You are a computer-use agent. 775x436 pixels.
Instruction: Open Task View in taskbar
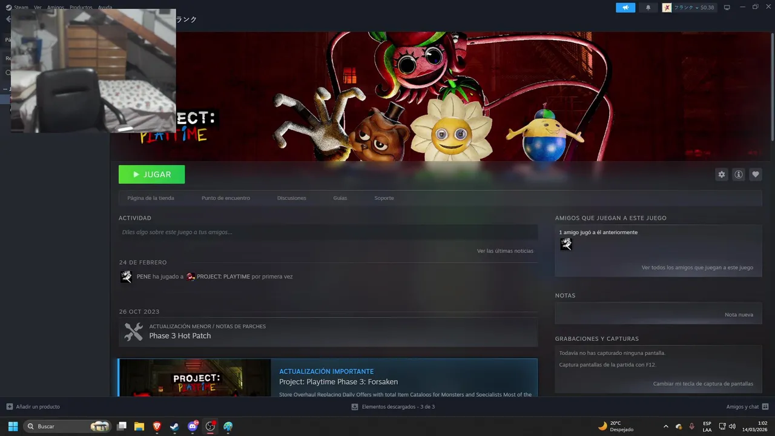(122, 426)
